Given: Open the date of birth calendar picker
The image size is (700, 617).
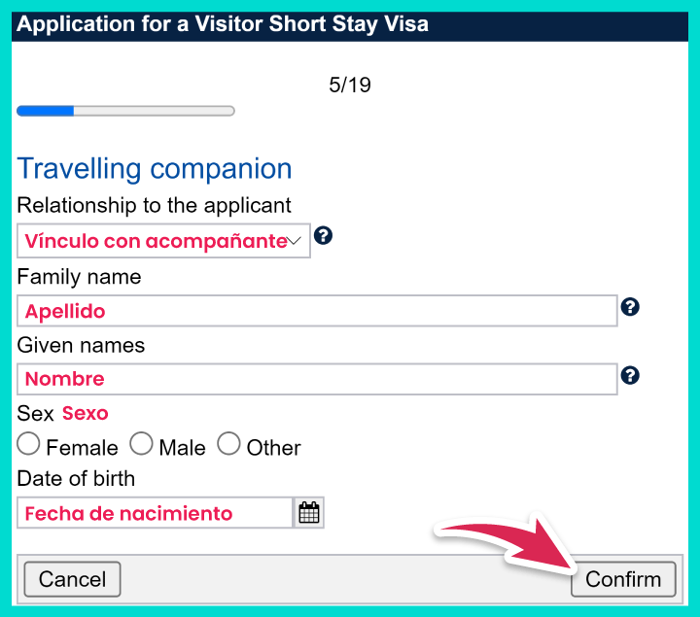Looking at the screenshot, I should 309,513.
